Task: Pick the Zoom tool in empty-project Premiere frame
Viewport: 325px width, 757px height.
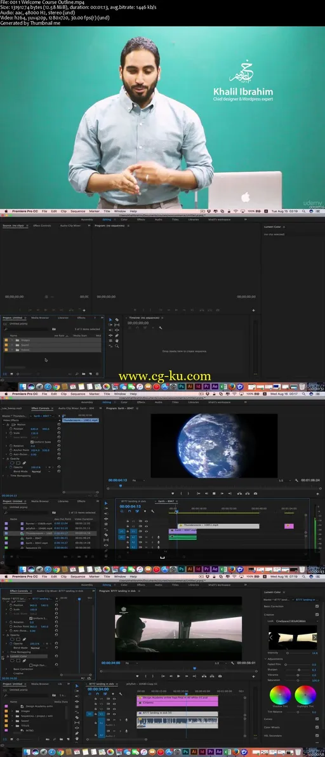Action: pyautogui.click(x=117, y=345)
